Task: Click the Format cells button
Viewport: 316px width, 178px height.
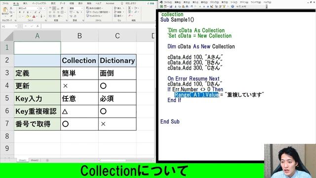Action: click(118, 16)
